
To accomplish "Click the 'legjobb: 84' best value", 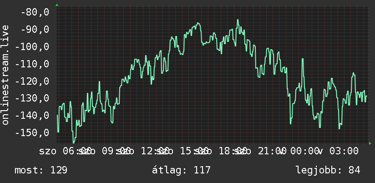I will [x=328, y=170].
